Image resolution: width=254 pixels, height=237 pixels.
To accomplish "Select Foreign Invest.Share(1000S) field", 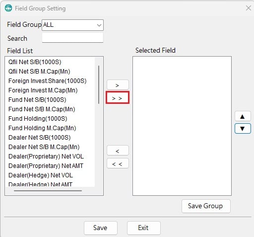I will pos(48,81).
